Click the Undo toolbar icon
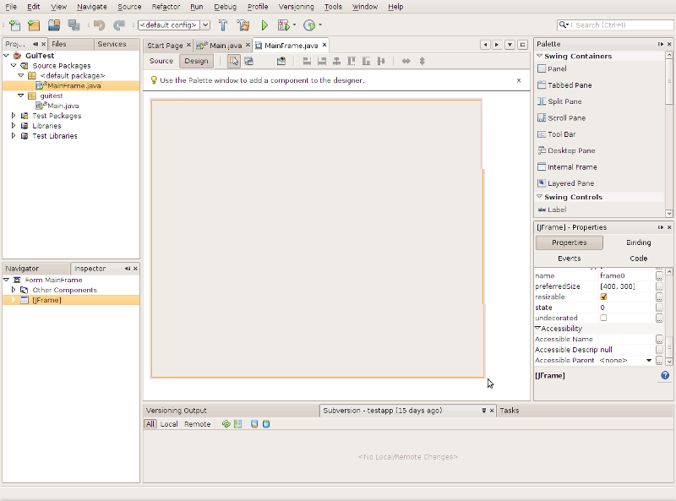 pyautogui.click(x=99, y=25)
